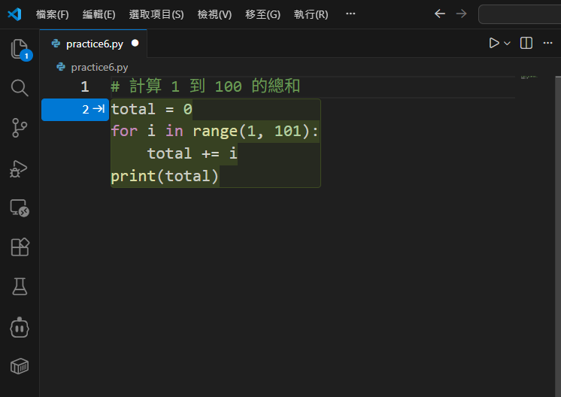This screenshot has height=397, width=561.
Task: Select the practice6.py editor tab
Action: pyautogui.click(x=93, y=44)
